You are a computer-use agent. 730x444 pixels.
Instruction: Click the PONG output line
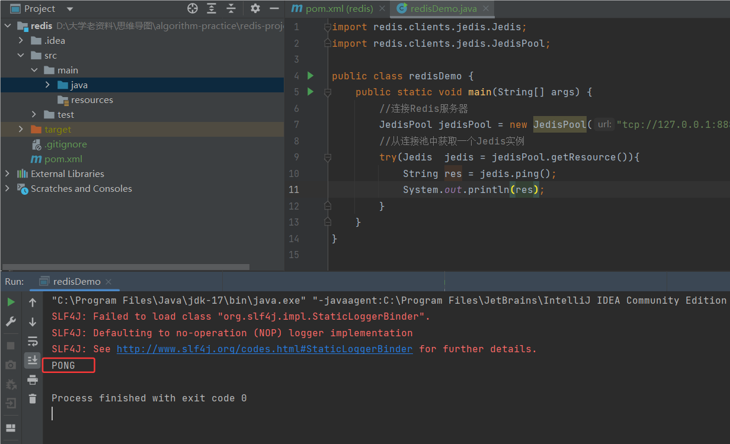tap(63, 365)
